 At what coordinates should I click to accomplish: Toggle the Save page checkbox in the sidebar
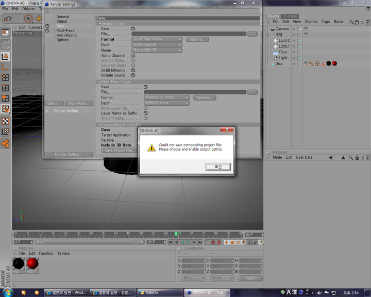coord(47,26)
